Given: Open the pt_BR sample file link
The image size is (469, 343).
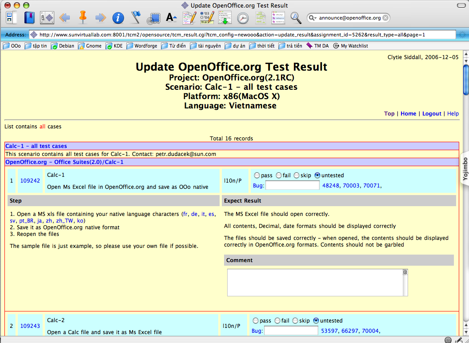Looking at the screenshot, I should click(26, 221).
